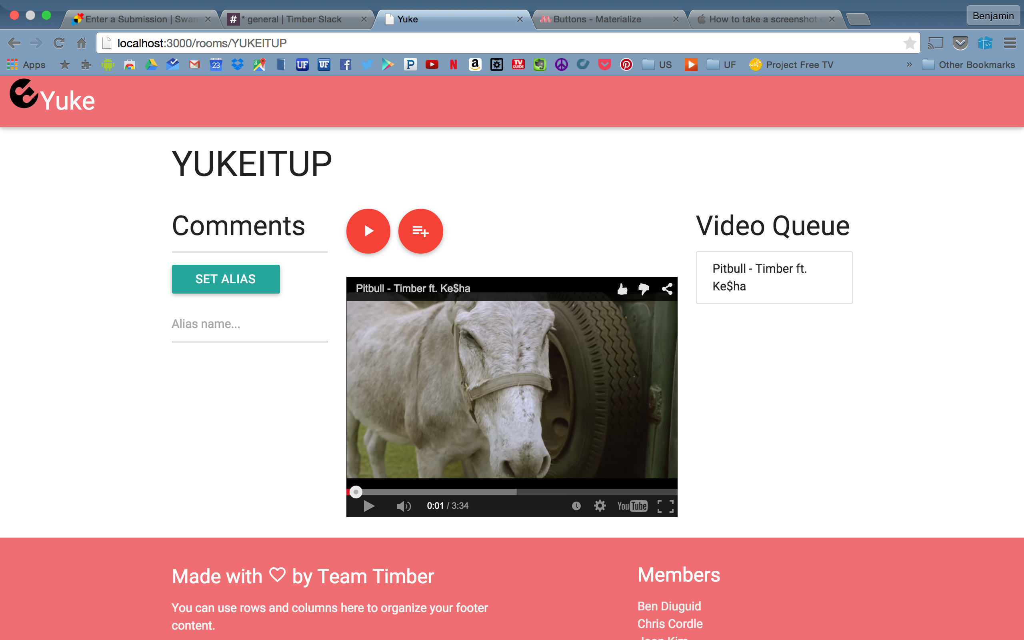
Task: Go to browser home page
Action: (81, 43)
